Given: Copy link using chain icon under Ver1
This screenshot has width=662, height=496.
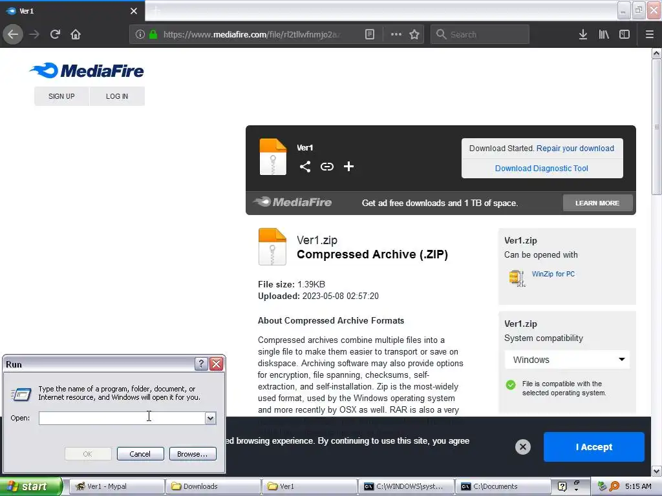Looking at the screenshot, I should (326, 167).
